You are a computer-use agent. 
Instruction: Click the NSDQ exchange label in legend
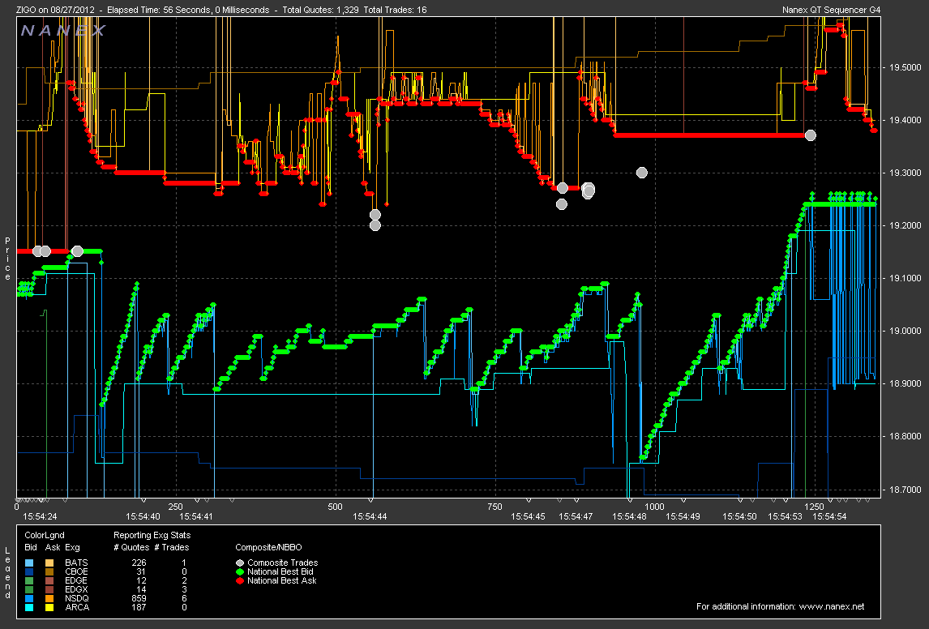(x=76, y=598)
